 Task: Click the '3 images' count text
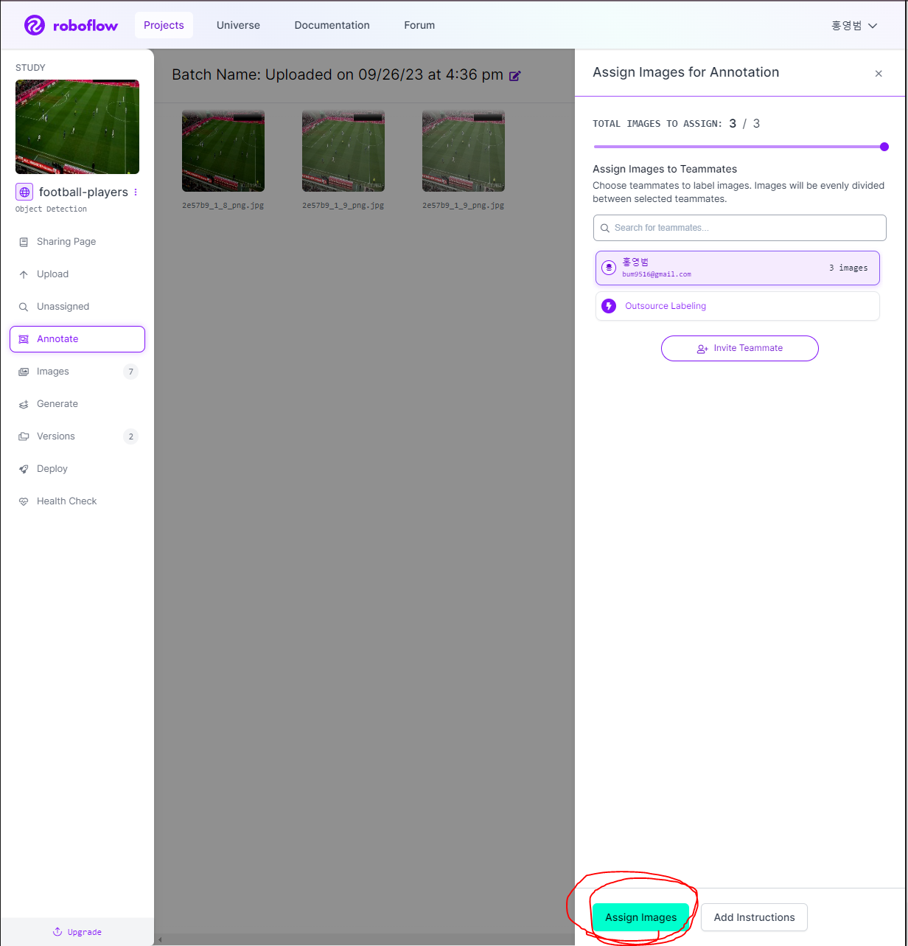tap(848, 268)
